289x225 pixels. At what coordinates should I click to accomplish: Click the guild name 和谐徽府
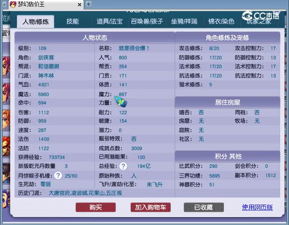point(49,66)
